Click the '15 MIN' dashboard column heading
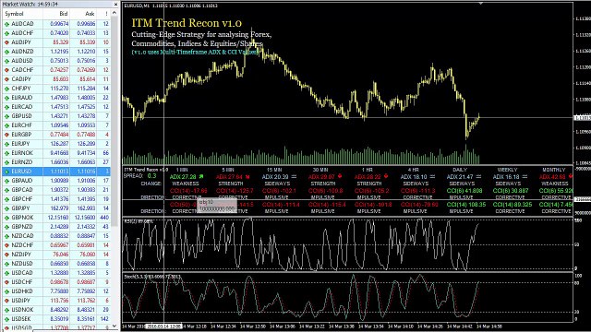This screenshot has width=591, height=332. point(274,170)
